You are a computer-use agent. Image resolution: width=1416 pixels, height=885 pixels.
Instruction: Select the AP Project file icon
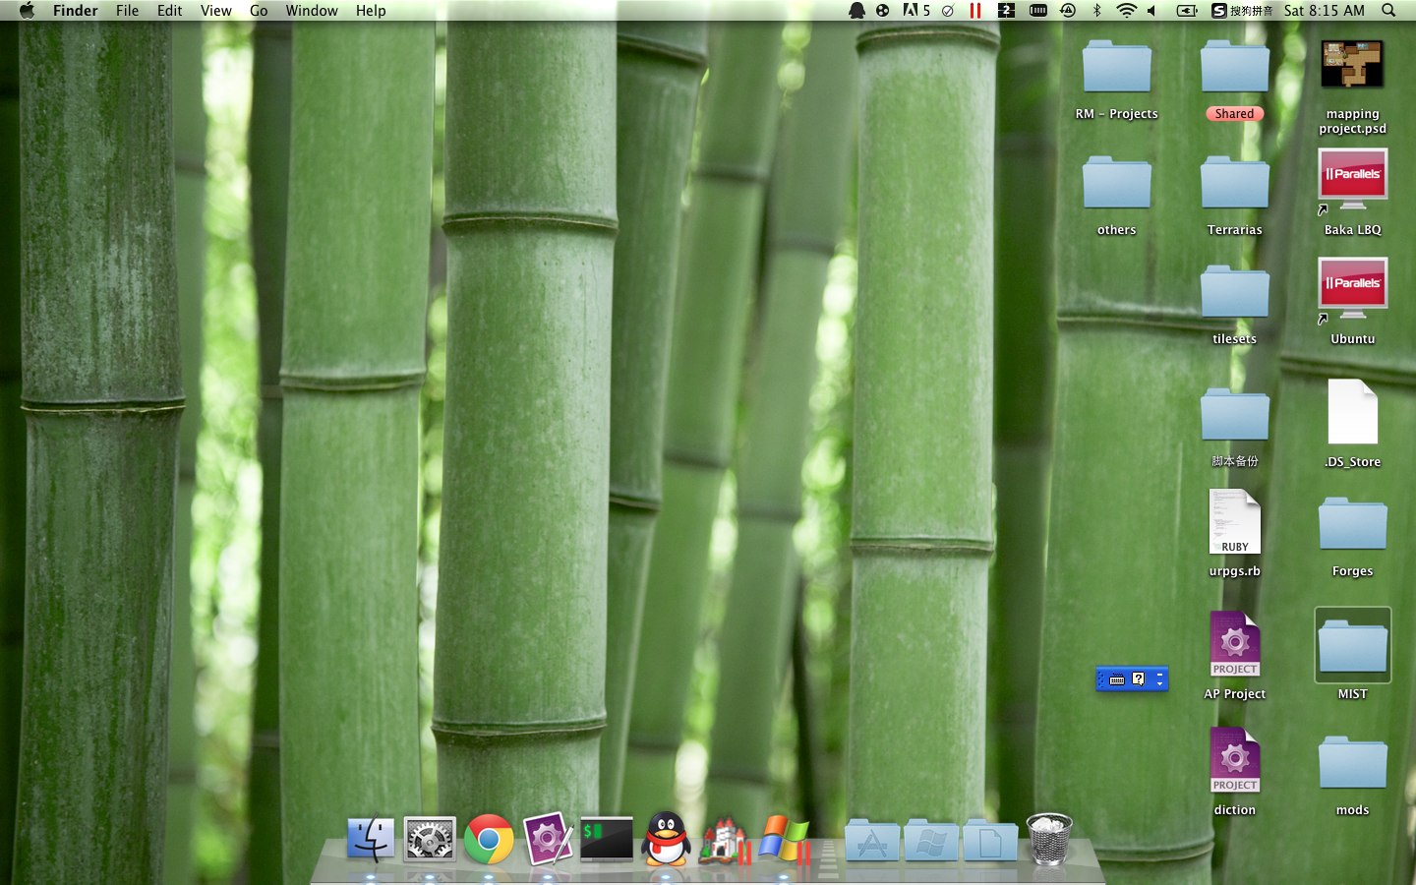[1235, 644]
